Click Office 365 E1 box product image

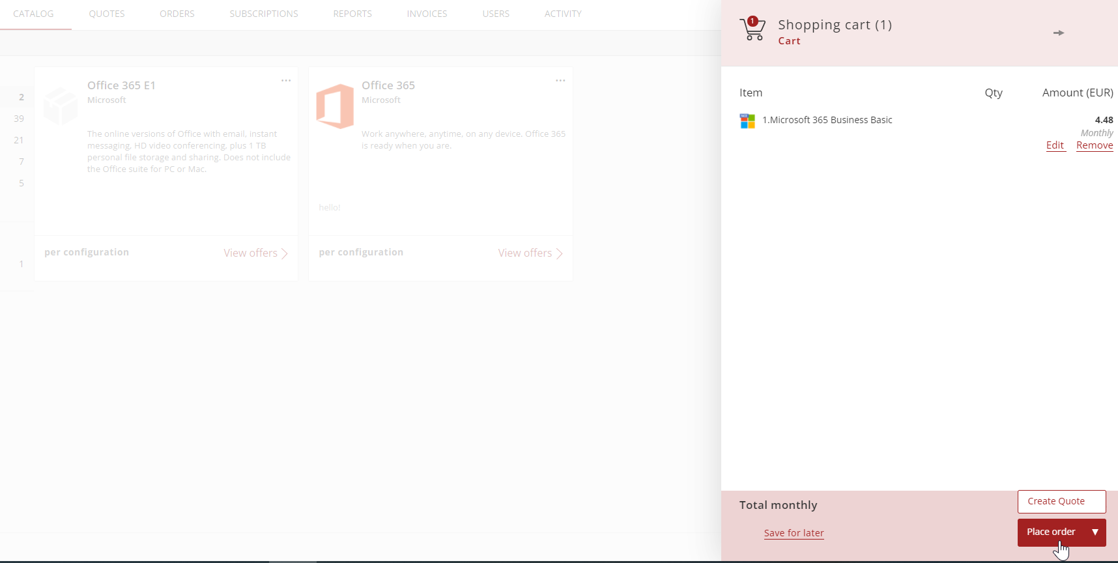click(x=61, y=106)
